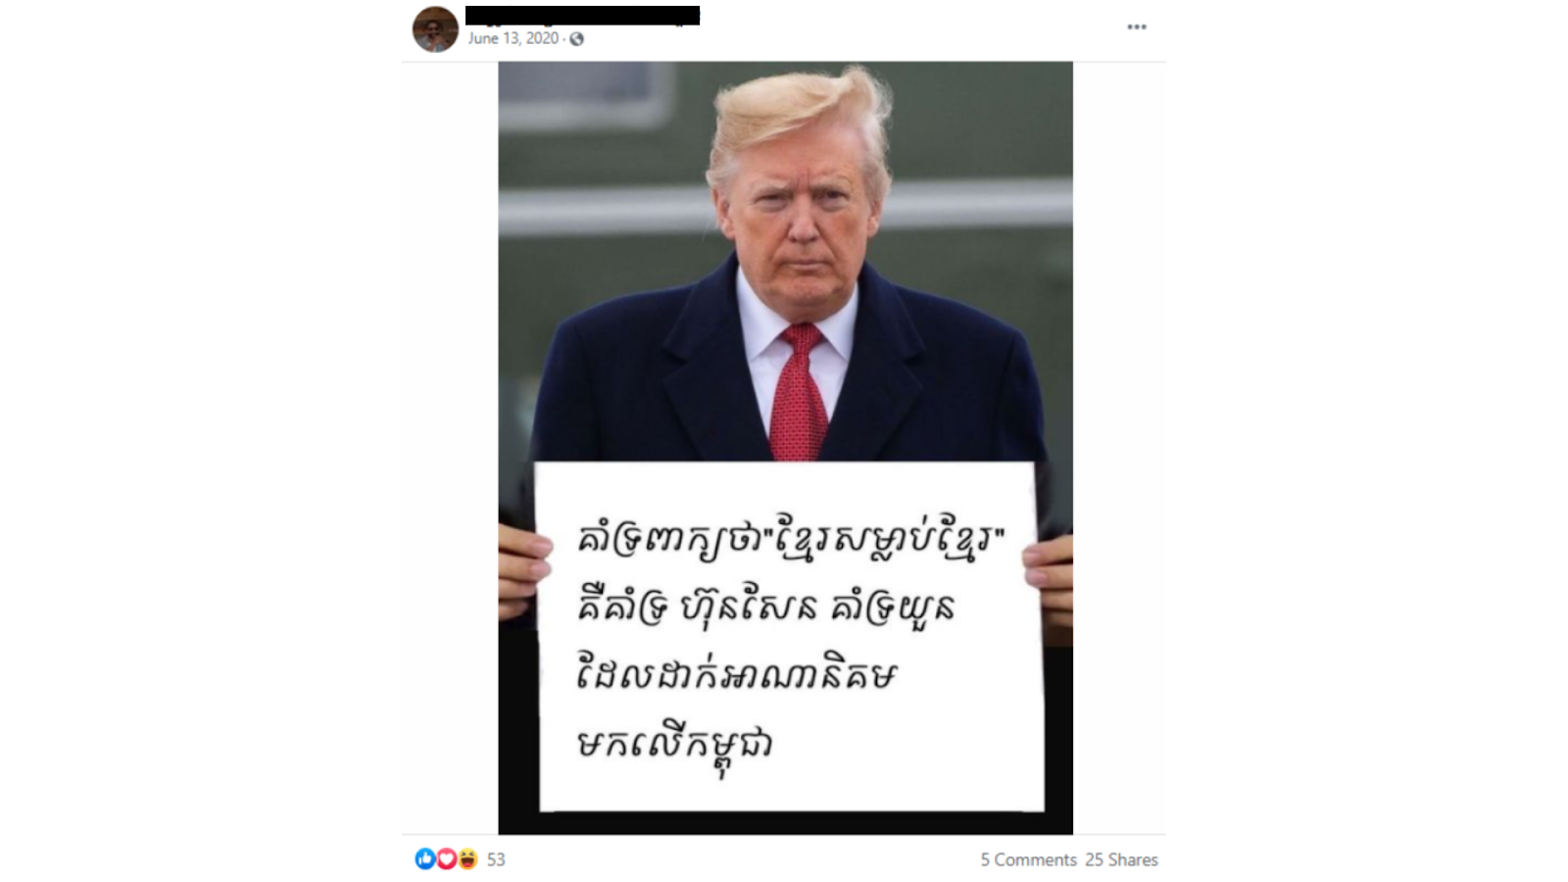The image size is (1568, 882).
Task: Click the blacked-out poster name
Action: tap(582, 15)
